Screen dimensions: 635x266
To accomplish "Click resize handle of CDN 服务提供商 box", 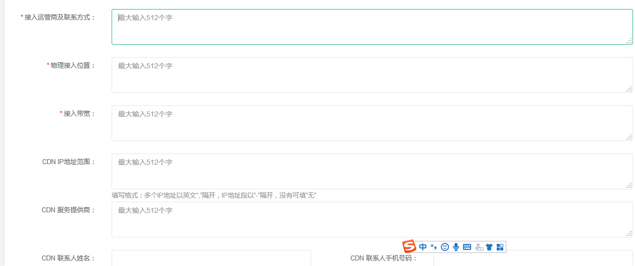I will 629,233.
